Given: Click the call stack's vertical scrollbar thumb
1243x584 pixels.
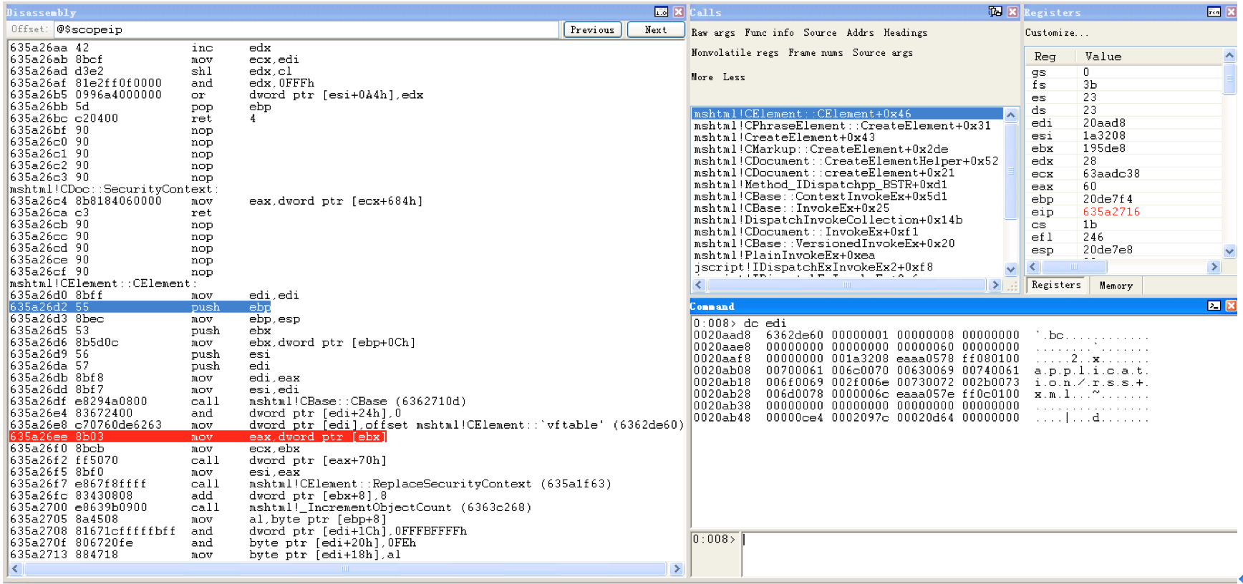Looking at the screenshot, I should [1010, 171].
